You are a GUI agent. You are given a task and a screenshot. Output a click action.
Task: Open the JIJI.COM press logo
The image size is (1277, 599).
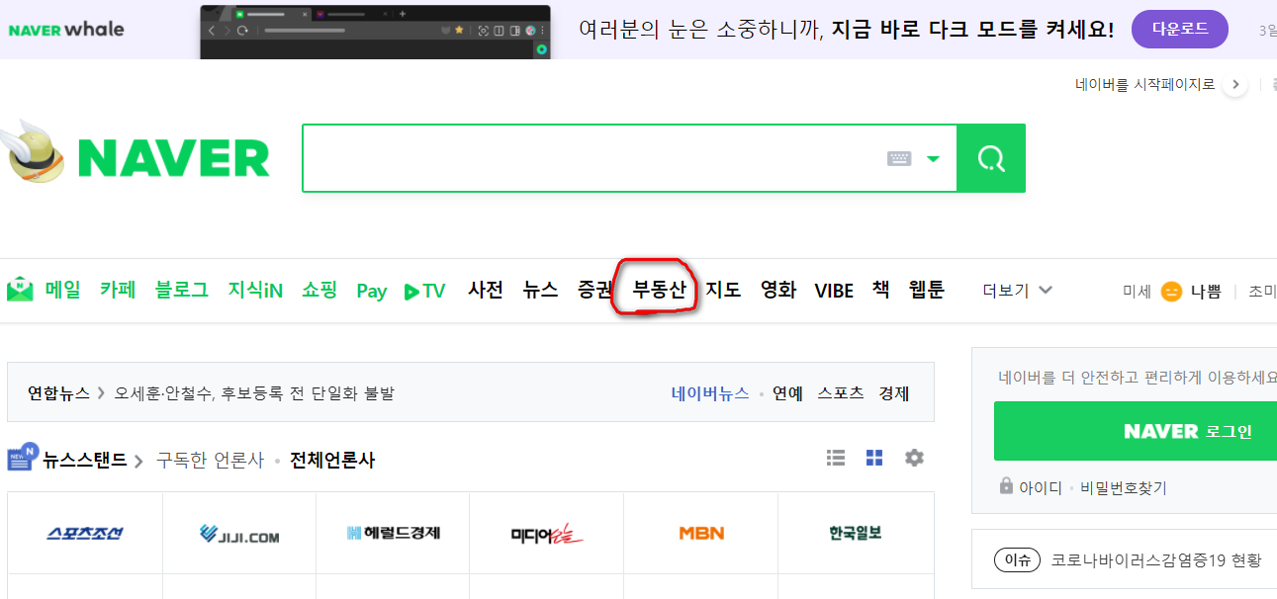click(x=239, y=534)
